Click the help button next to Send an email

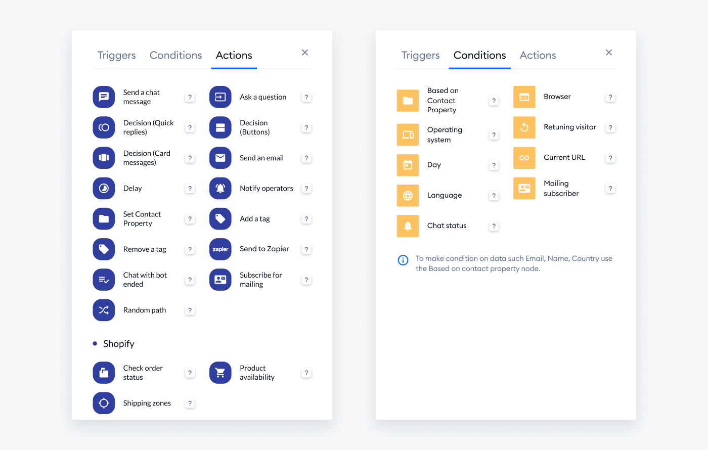pos(306,158)
